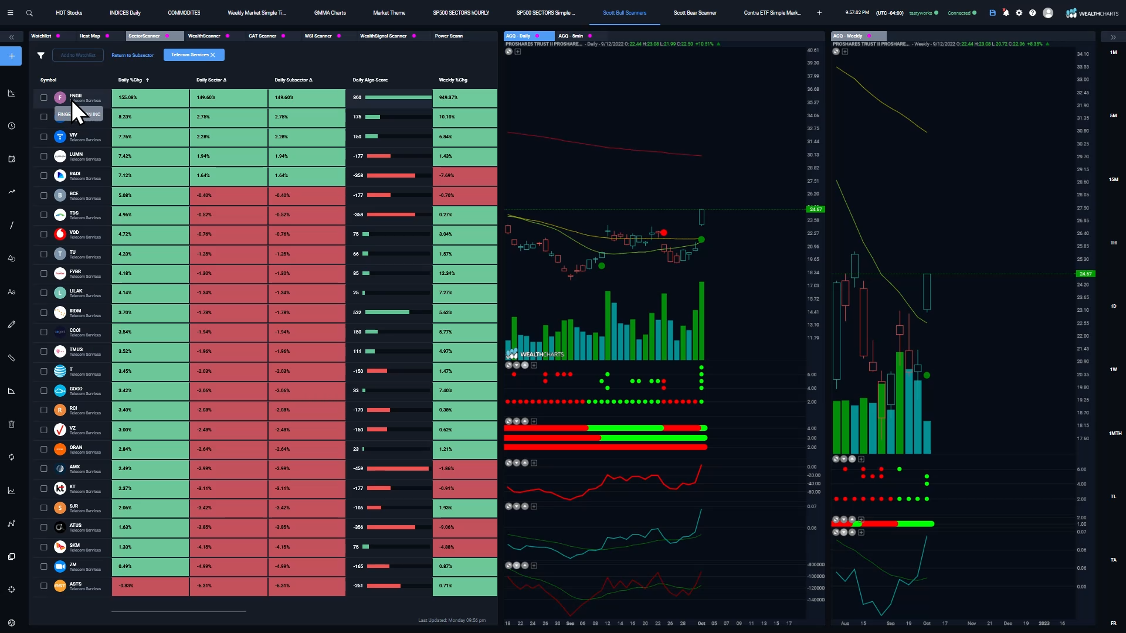Open the HOT Stocks workspace tab
1126x633 pixels.
[69, 13]
